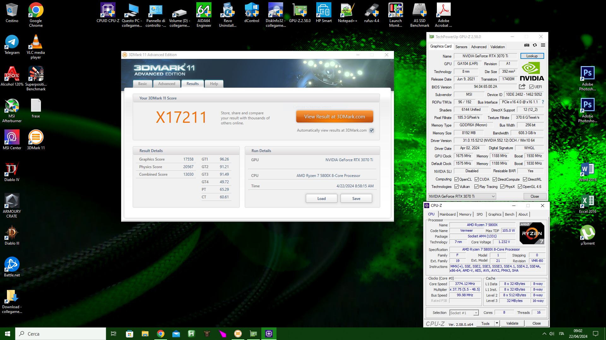Launch Superposition Benchmark shortcut
The width and height of the screenshot is (606, 340).
(x=36, y=79)
